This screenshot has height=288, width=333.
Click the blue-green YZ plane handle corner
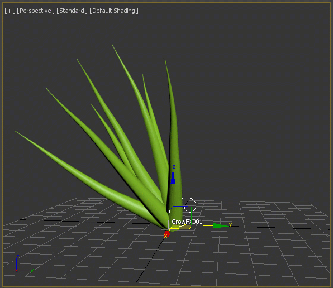191,207
